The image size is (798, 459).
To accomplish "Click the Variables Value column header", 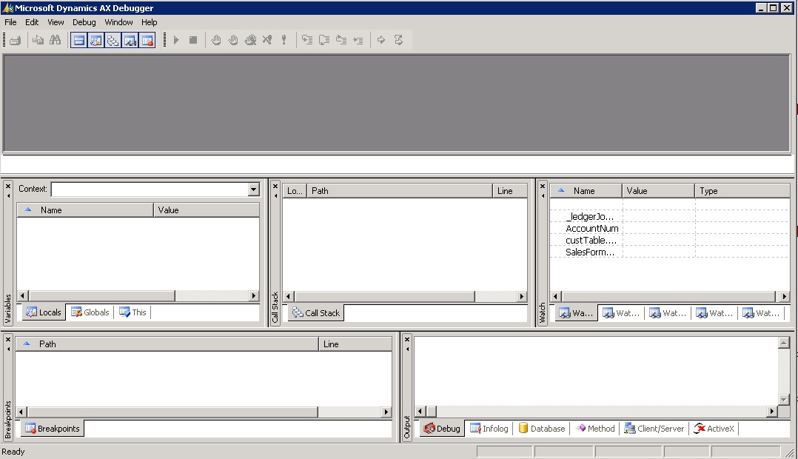I will [x=207, y=210].
